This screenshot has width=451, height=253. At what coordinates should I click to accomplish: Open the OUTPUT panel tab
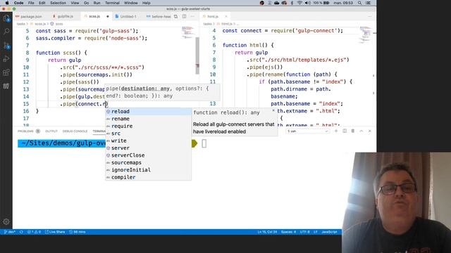(x=51, y=131)
